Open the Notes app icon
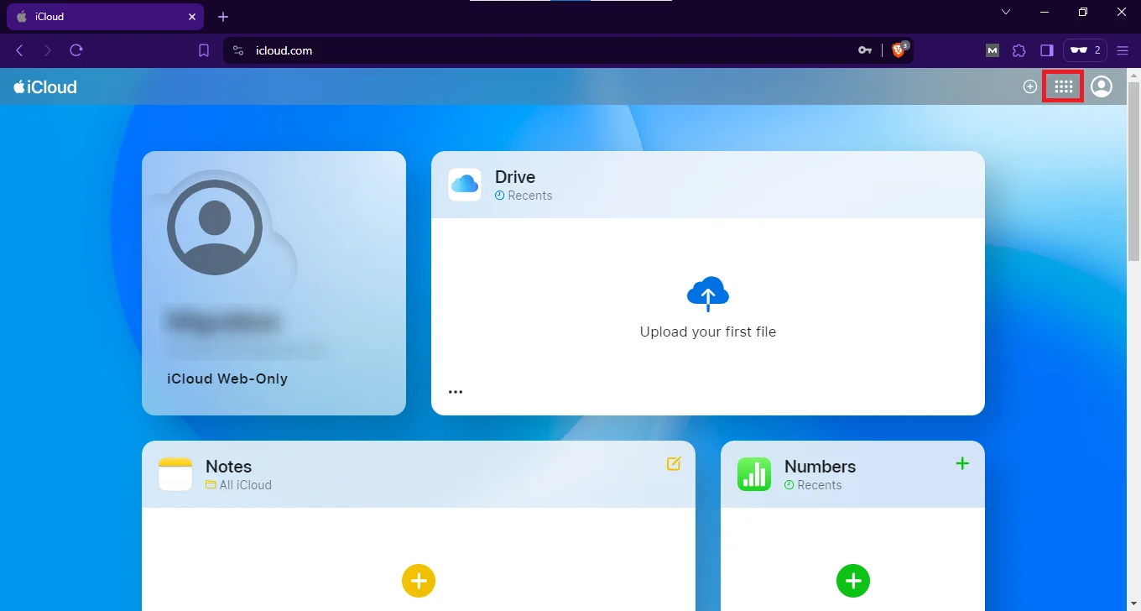The image size is (1141, 611). point(175,474)
